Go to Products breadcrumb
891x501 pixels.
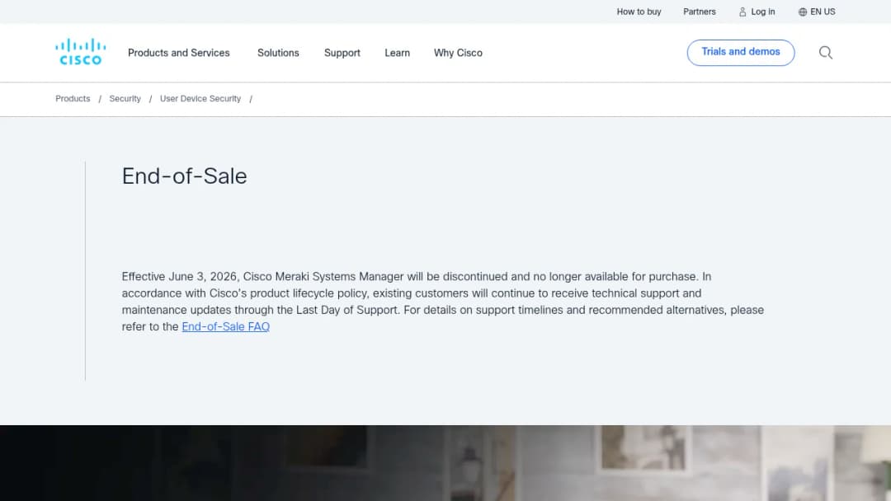(73, 99)
